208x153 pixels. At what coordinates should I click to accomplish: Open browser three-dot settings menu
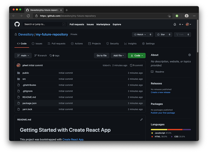[x=194, y=16]
